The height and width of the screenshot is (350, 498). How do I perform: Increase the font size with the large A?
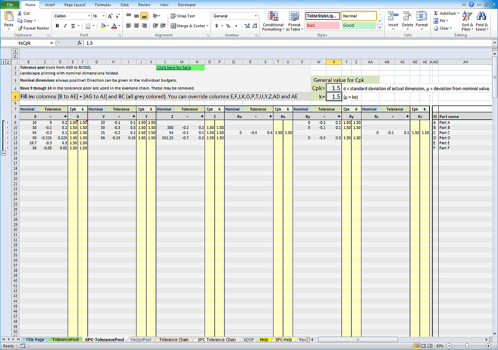pyautogui.click(x=110, y=16)
